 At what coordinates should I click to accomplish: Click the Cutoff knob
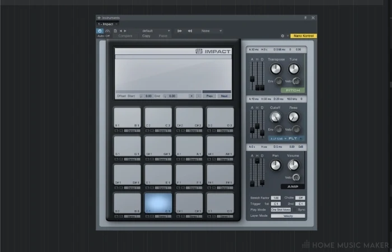276,116
